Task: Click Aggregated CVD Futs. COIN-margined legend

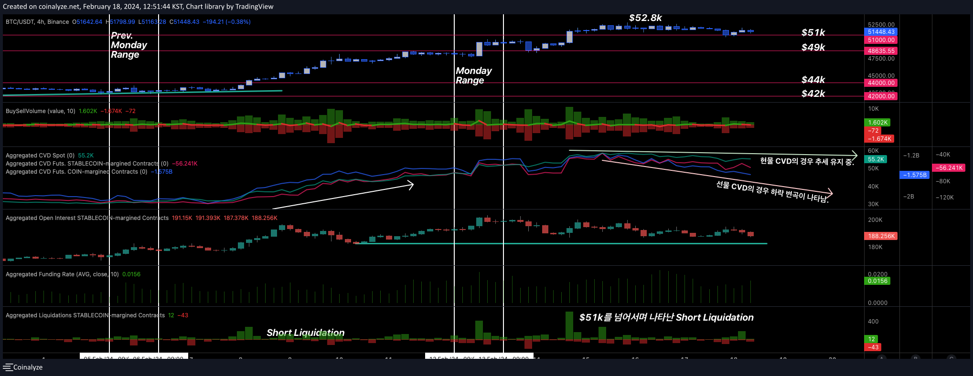Action: pos(76,172)
